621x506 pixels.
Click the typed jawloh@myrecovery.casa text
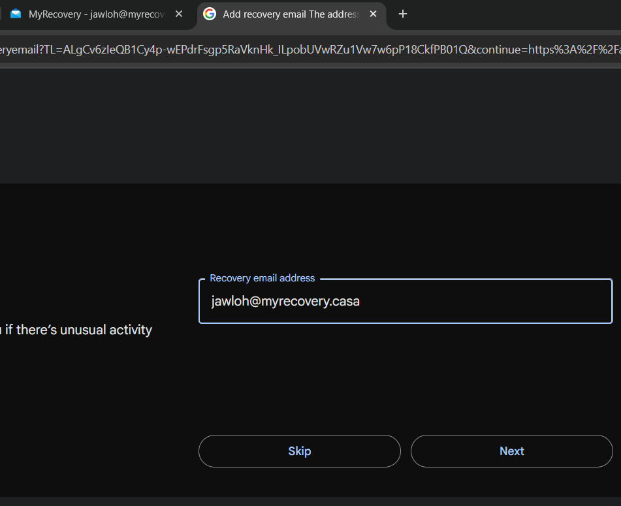coord(285,301)
